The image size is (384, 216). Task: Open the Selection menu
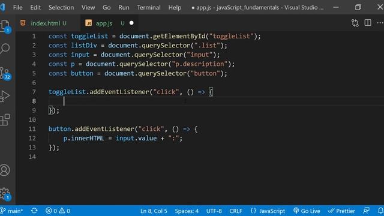click(61, 8)
